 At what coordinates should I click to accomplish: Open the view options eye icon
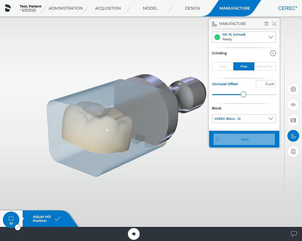(x=293, y=105)
